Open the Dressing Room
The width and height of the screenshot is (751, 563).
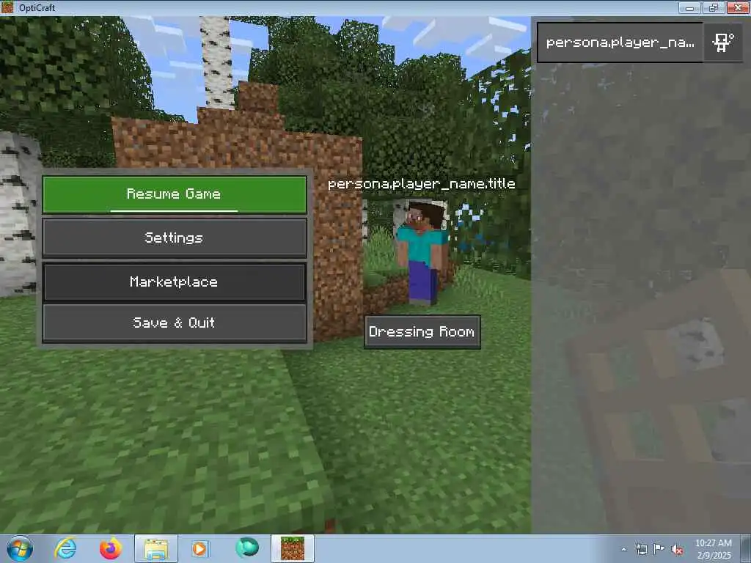422,332
